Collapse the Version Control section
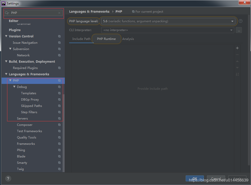The image size is (251, 185). coord(6,36)
